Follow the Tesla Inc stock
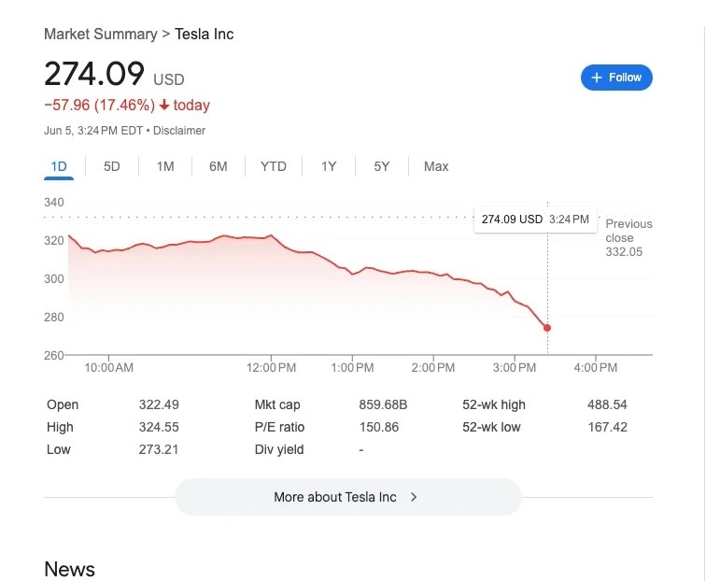Screen dimensions: 706x581 (616, 78)
